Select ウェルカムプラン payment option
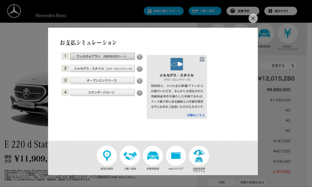This screenshot has width=312, height=187. (102, 56)
